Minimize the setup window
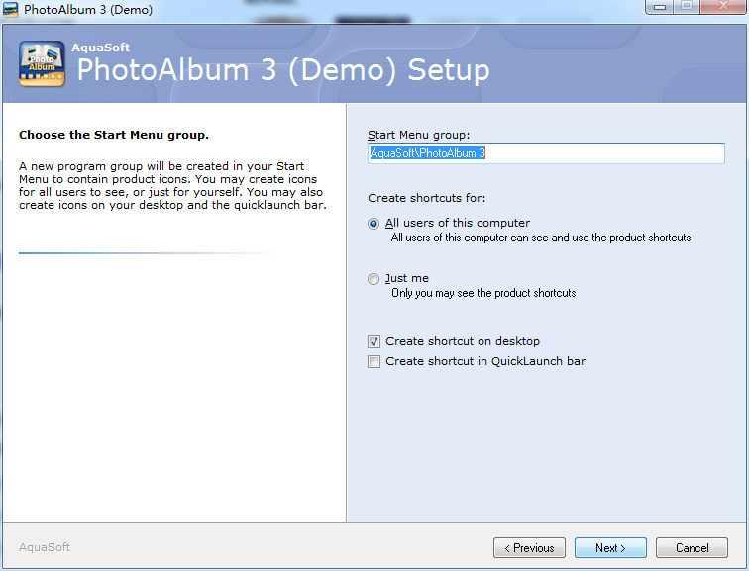 pyautogui.click(x=660, y=7)
